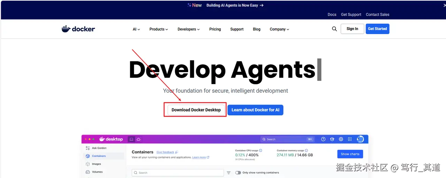Click the filter icon beside container search
The width and height of the screenshot is (446, 178).
coord(229,172)
